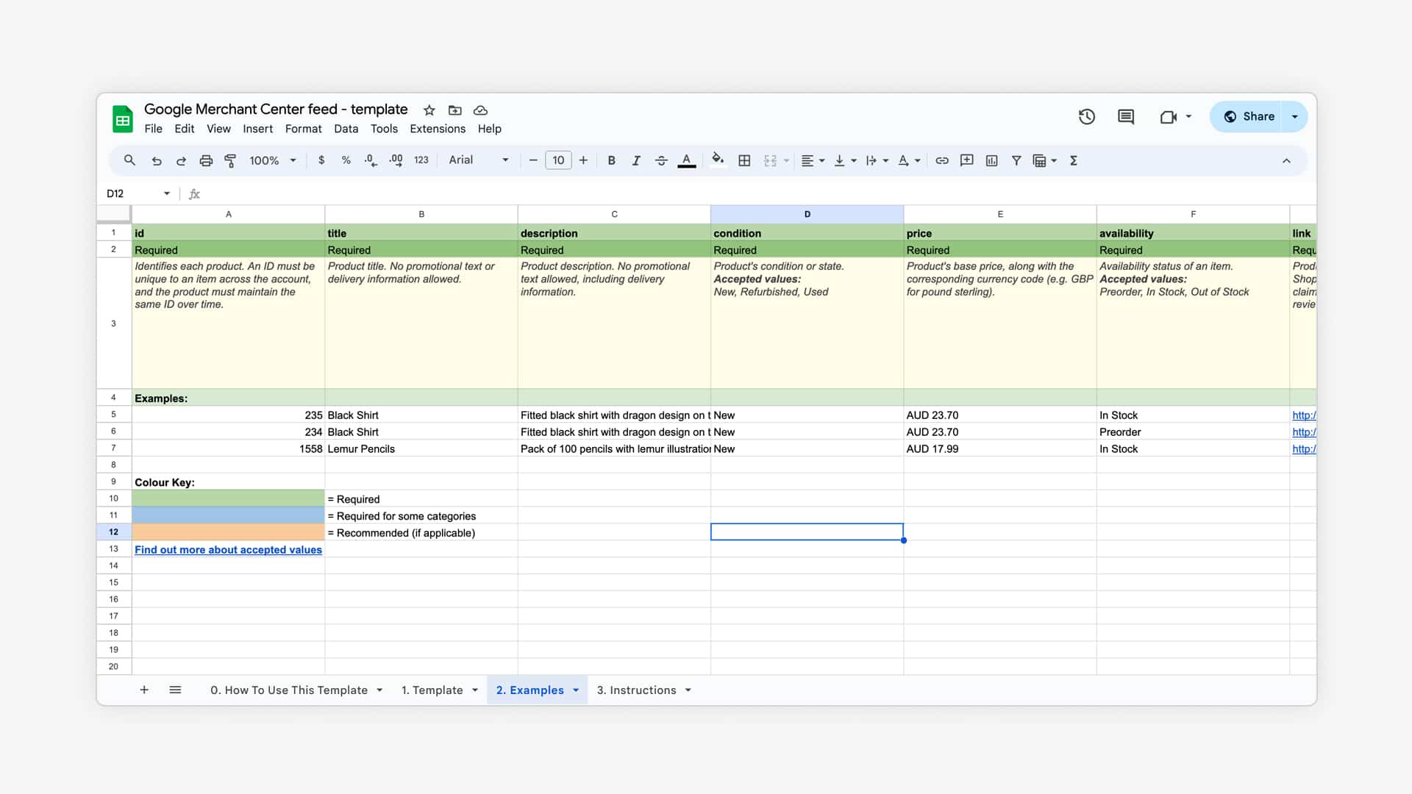This screenshot has height=794, width=1412.
Task: Create a filter
Action: (x=1016, y=160)
